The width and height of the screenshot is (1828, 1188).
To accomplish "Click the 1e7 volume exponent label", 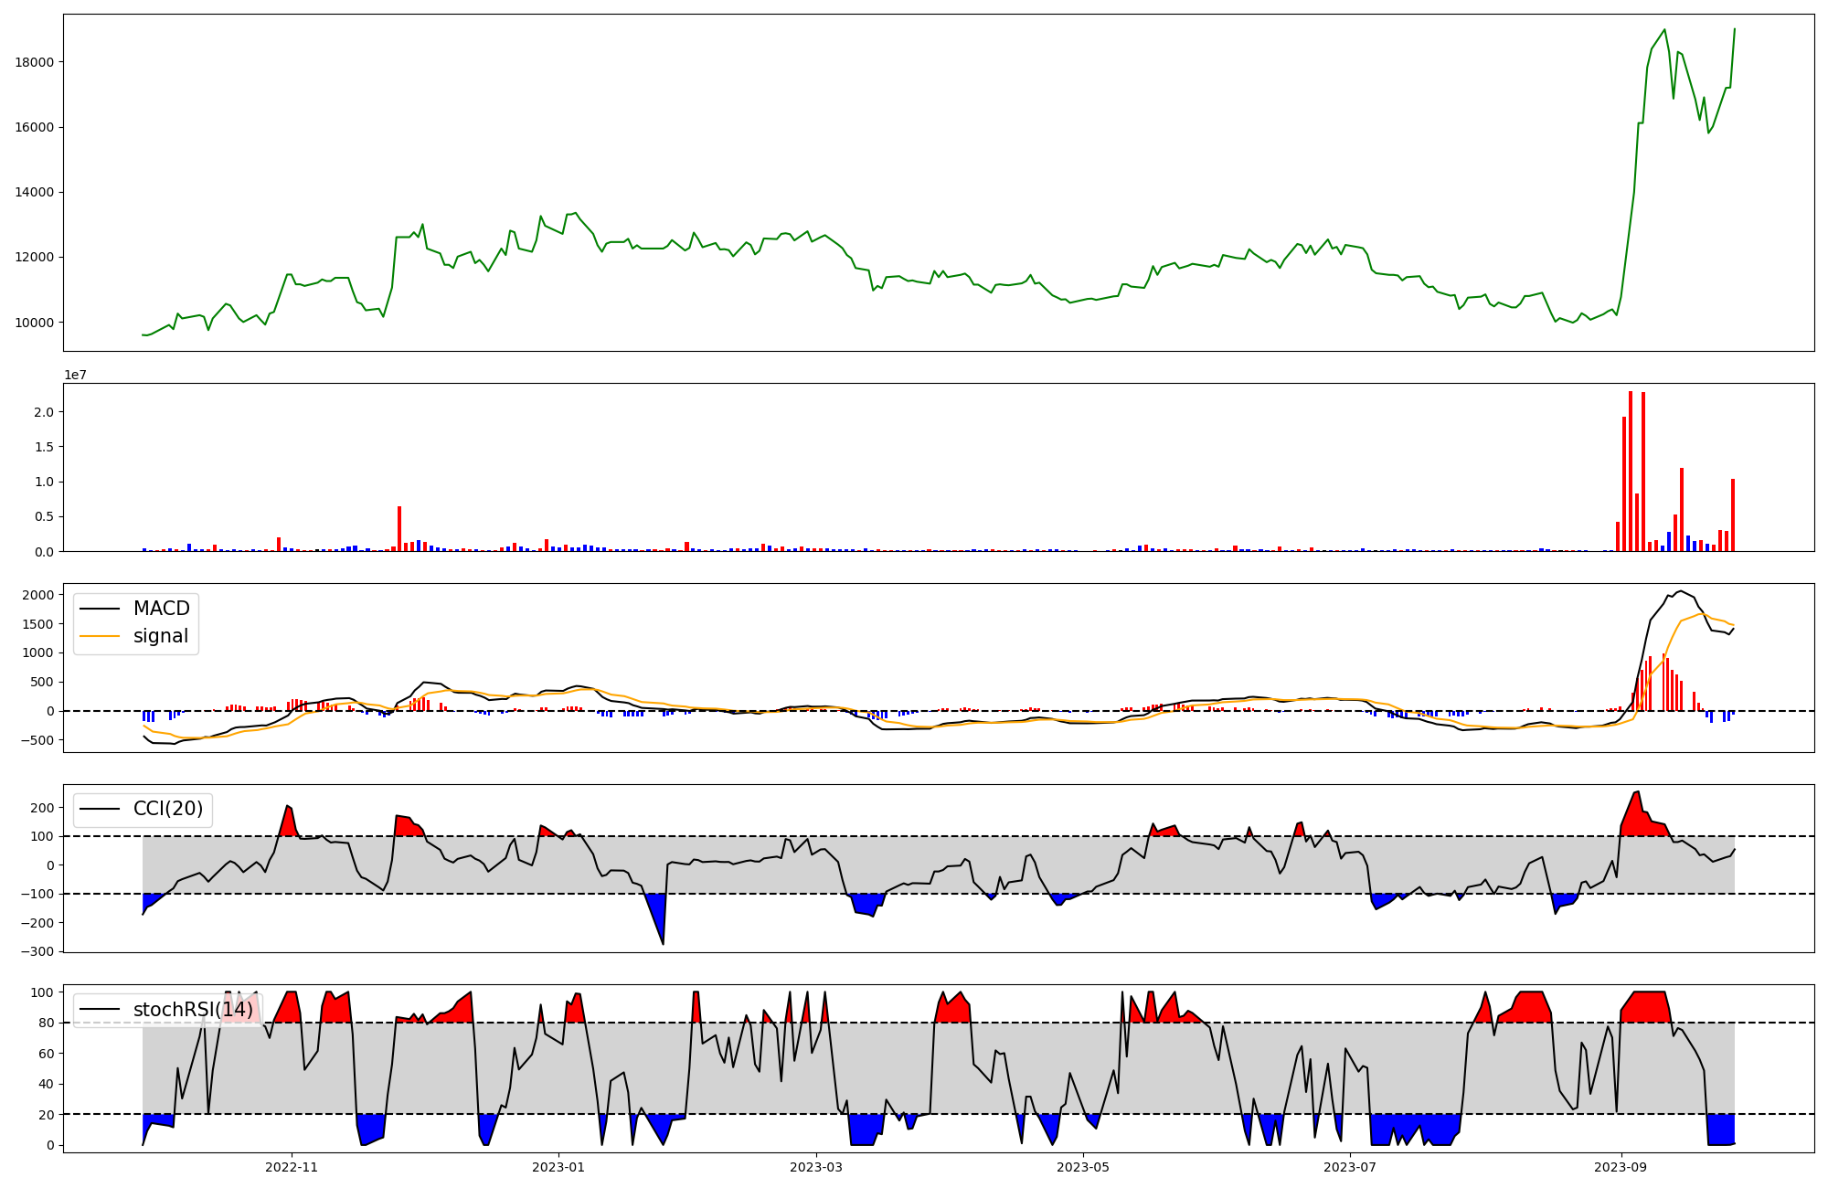I will (x=76, y=375).
